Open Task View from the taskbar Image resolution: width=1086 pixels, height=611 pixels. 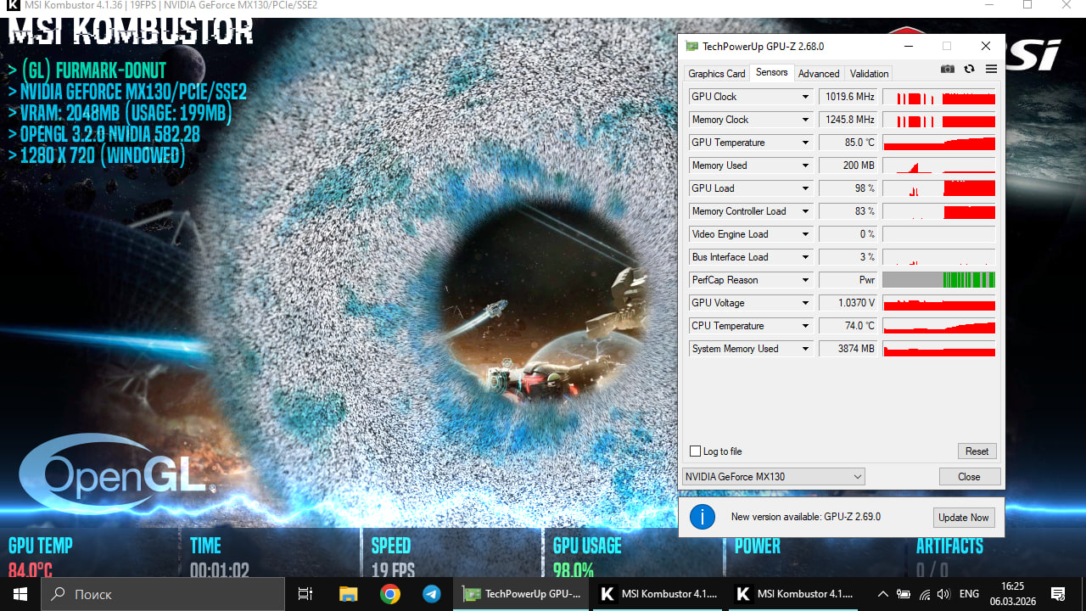305,594
